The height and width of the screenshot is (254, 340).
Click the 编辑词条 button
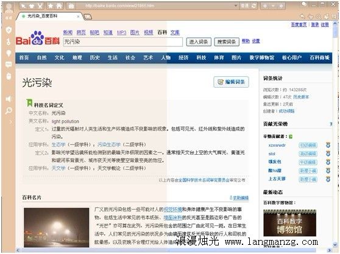click(231, 82)
